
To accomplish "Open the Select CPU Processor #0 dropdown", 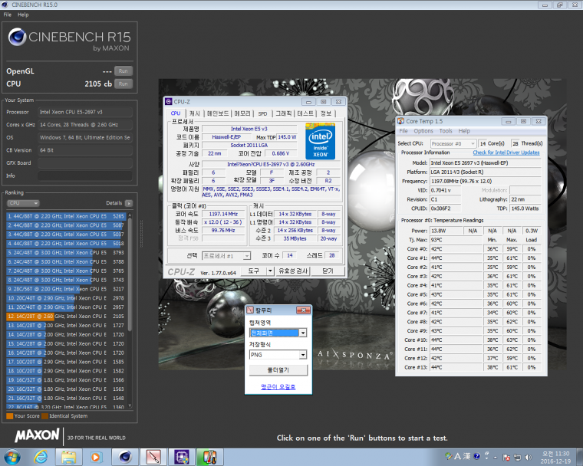I will [453, 143].
